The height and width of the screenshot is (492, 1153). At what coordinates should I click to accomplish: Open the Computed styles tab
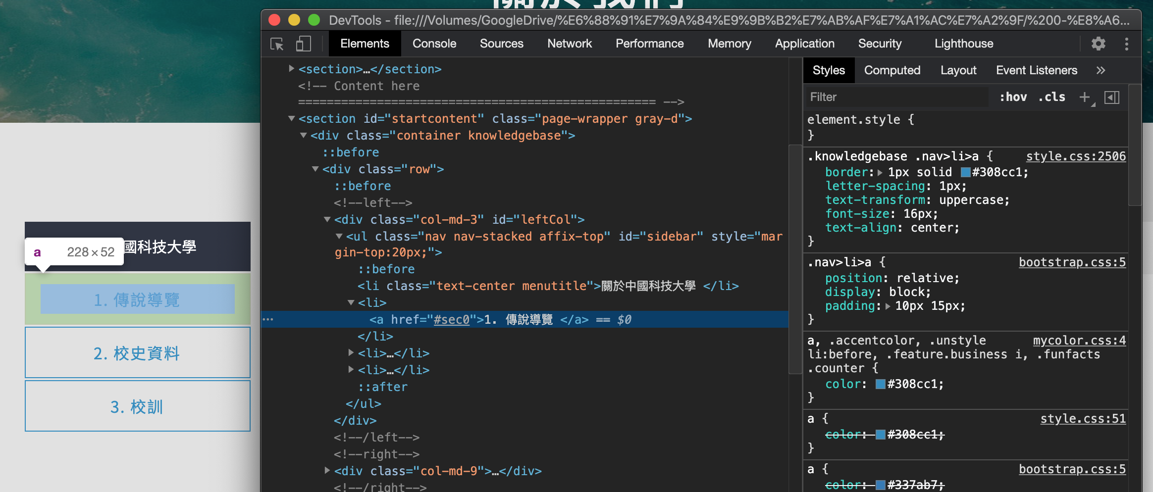click(x=892, y=70)
